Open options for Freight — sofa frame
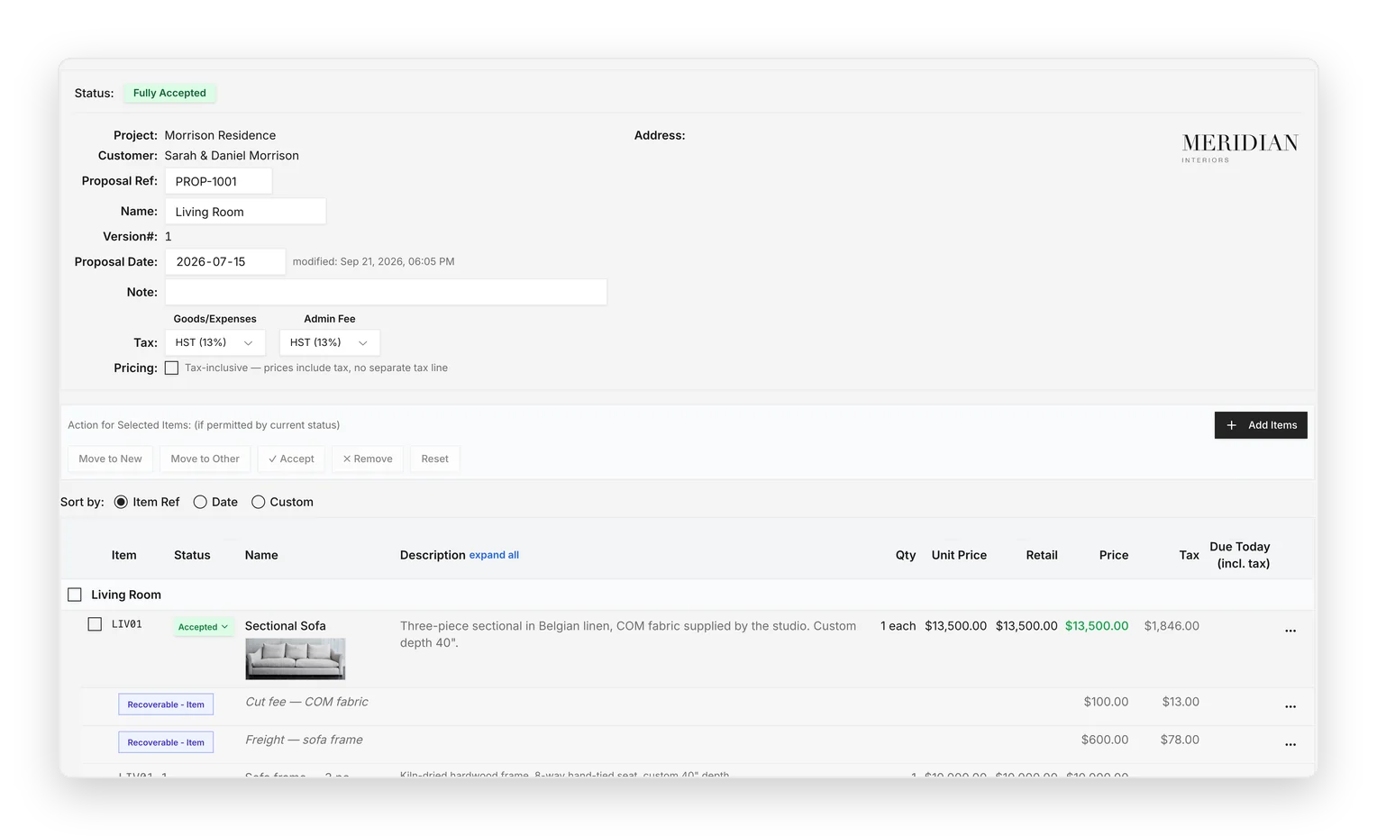The width and height of the screenshot is (1377, 836). pyautogui.click(x=1290, y=744)
